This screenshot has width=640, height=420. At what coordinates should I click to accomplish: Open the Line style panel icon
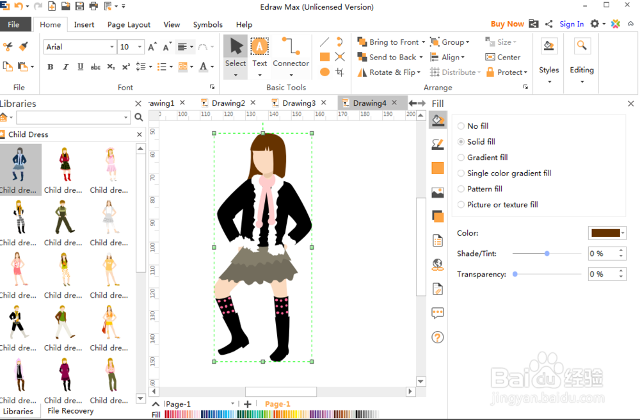point(438,144)
